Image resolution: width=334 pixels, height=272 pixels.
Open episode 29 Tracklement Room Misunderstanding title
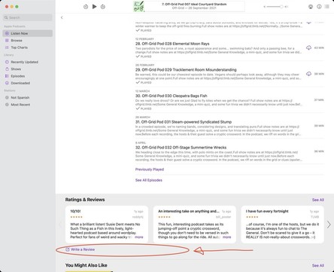pos(186,70)
